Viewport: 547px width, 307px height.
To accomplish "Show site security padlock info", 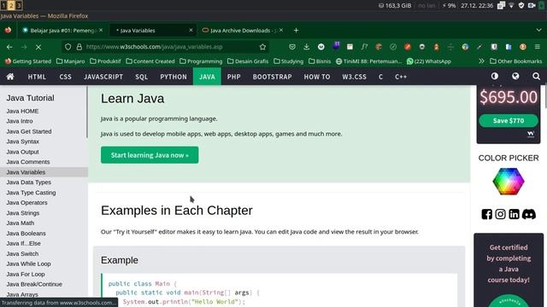I will coord(79,47).
